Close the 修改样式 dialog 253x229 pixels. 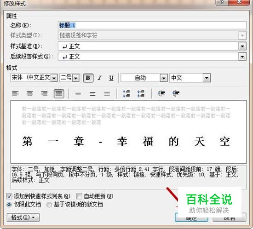[239, 2]
